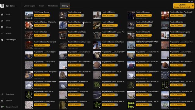The width and height of the screenshot is (195, 110).
Task: Open the Store sidebar icon
Action: click(2, 21)
